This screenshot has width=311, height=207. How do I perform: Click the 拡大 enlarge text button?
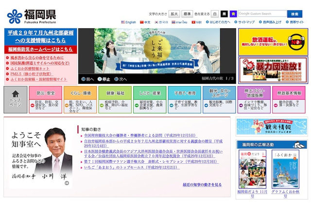click(x=174, y=14)
